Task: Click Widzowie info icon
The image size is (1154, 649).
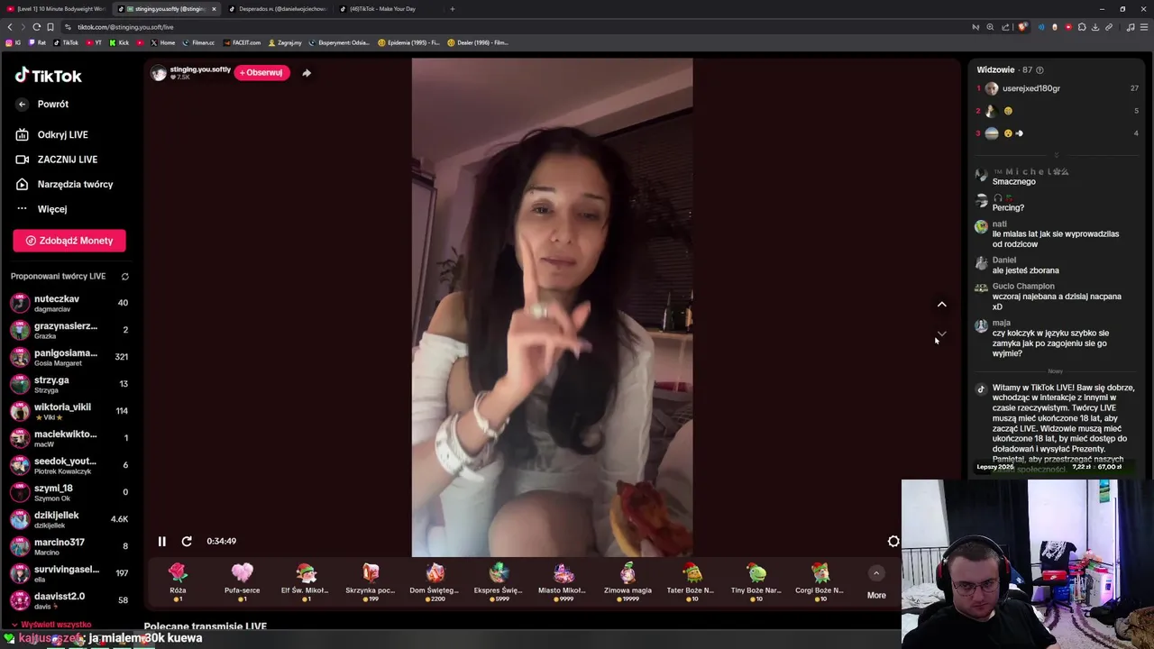Action: point(1040,70)
